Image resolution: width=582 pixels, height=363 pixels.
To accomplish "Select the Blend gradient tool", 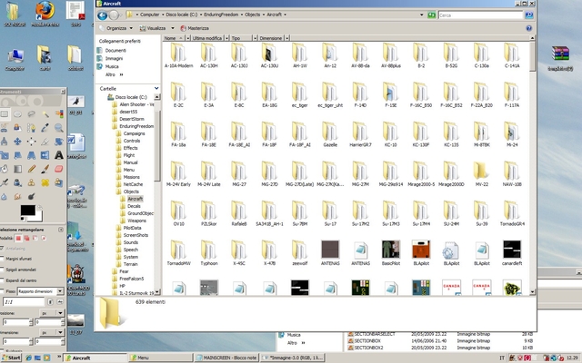I will [17, 169].
